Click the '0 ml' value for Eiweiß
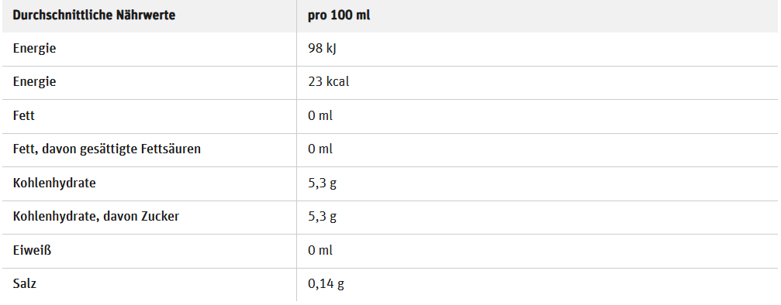This screenshot has width=781, height=305. 320,250
